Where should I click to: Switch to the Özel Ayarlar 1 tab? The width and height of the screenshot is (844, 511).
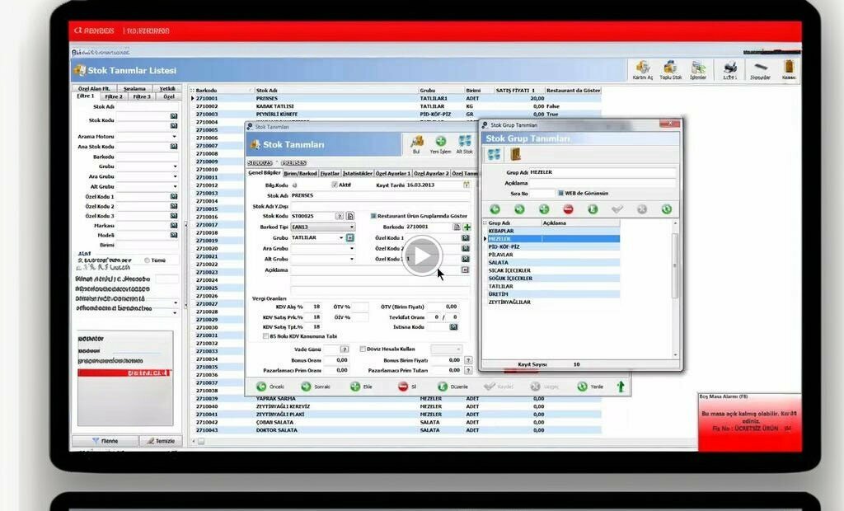[393, 173]
